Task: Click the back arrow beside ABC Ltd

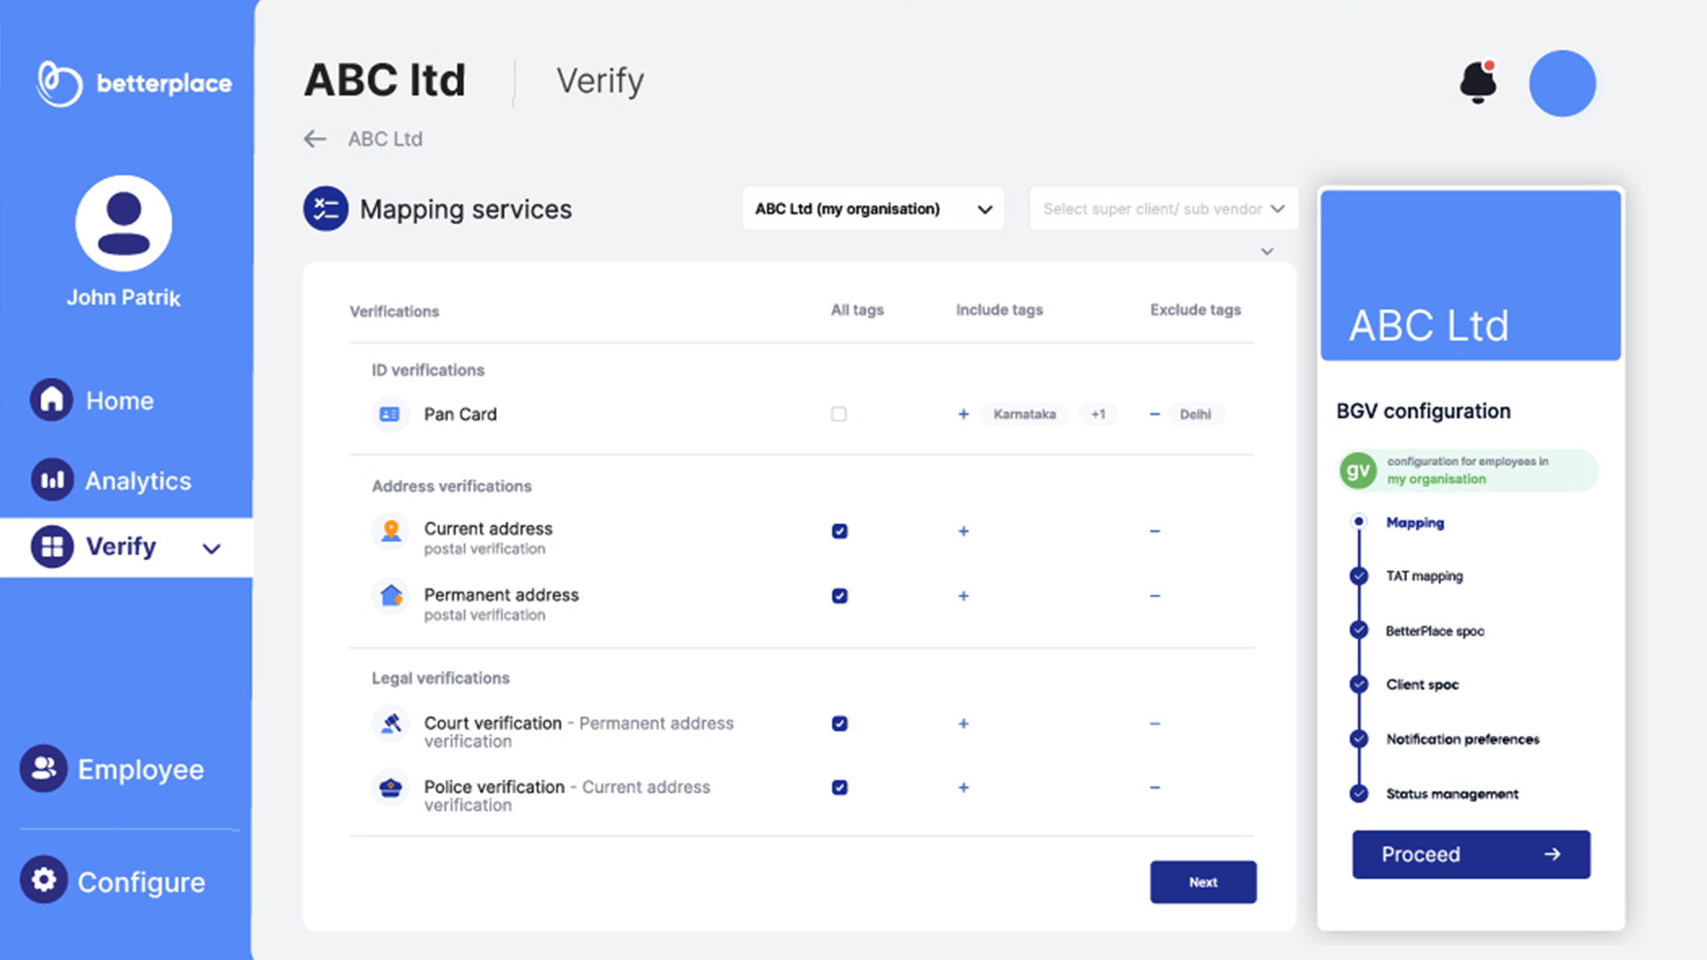Action: point(315,139)
